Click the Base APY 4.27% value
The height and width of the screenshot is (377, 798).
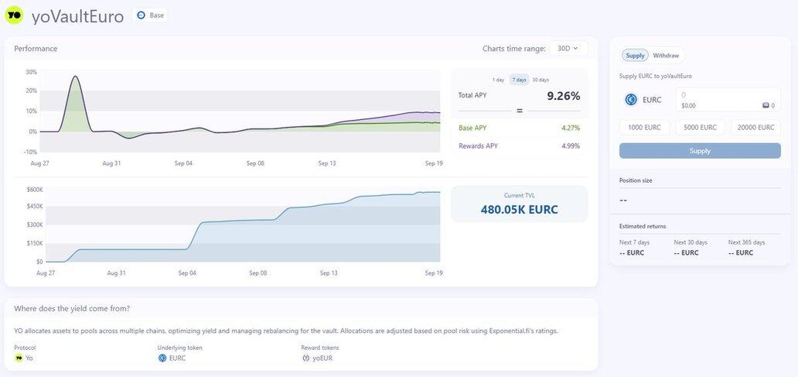click(571, 128)
